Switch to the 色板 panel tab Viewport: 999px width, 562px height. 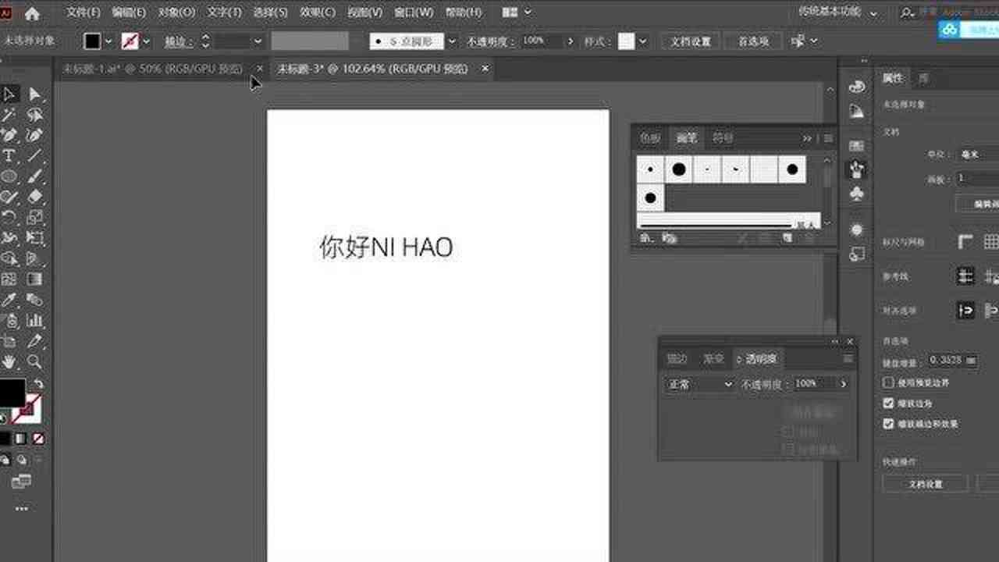(650, 138)
